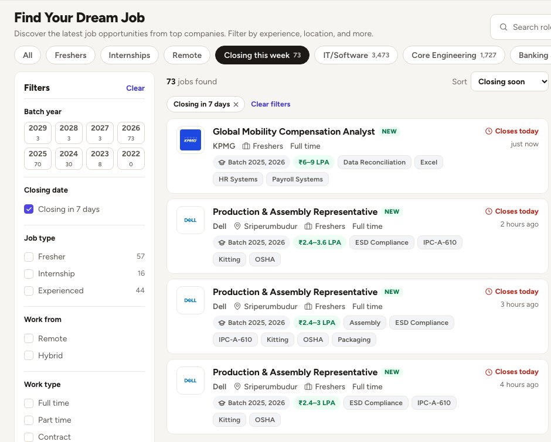The width and height of the screenshot is (551, 442).
Task: Click the Clear link in Filters panel
Action: click(135, 88)
